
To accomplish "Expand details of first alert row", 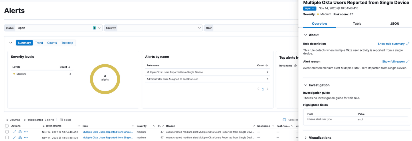I will pos(15,132).
